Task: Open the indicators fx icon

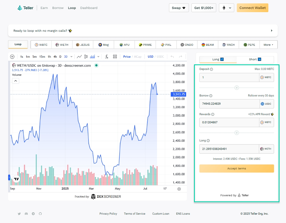Action: point(107,57)
